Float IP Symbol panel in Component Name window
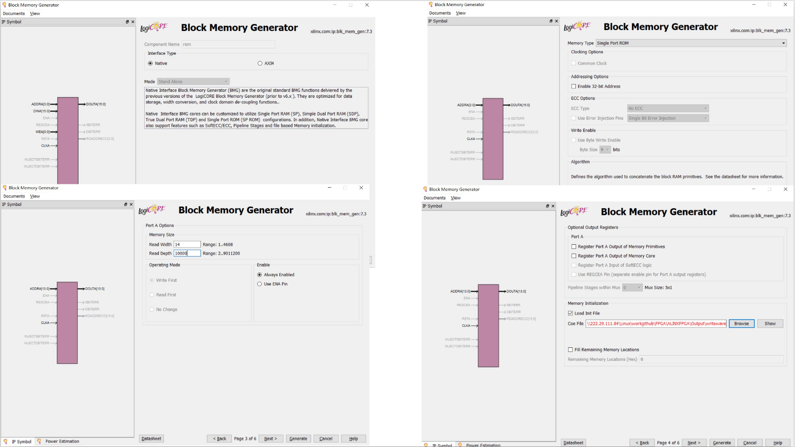The width and height of the screenshot is (795, 447). 127,22
